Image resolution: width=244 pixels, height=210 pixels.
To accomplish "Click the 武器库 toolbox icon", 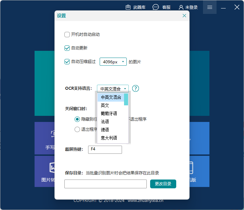I will click(128, 7).
